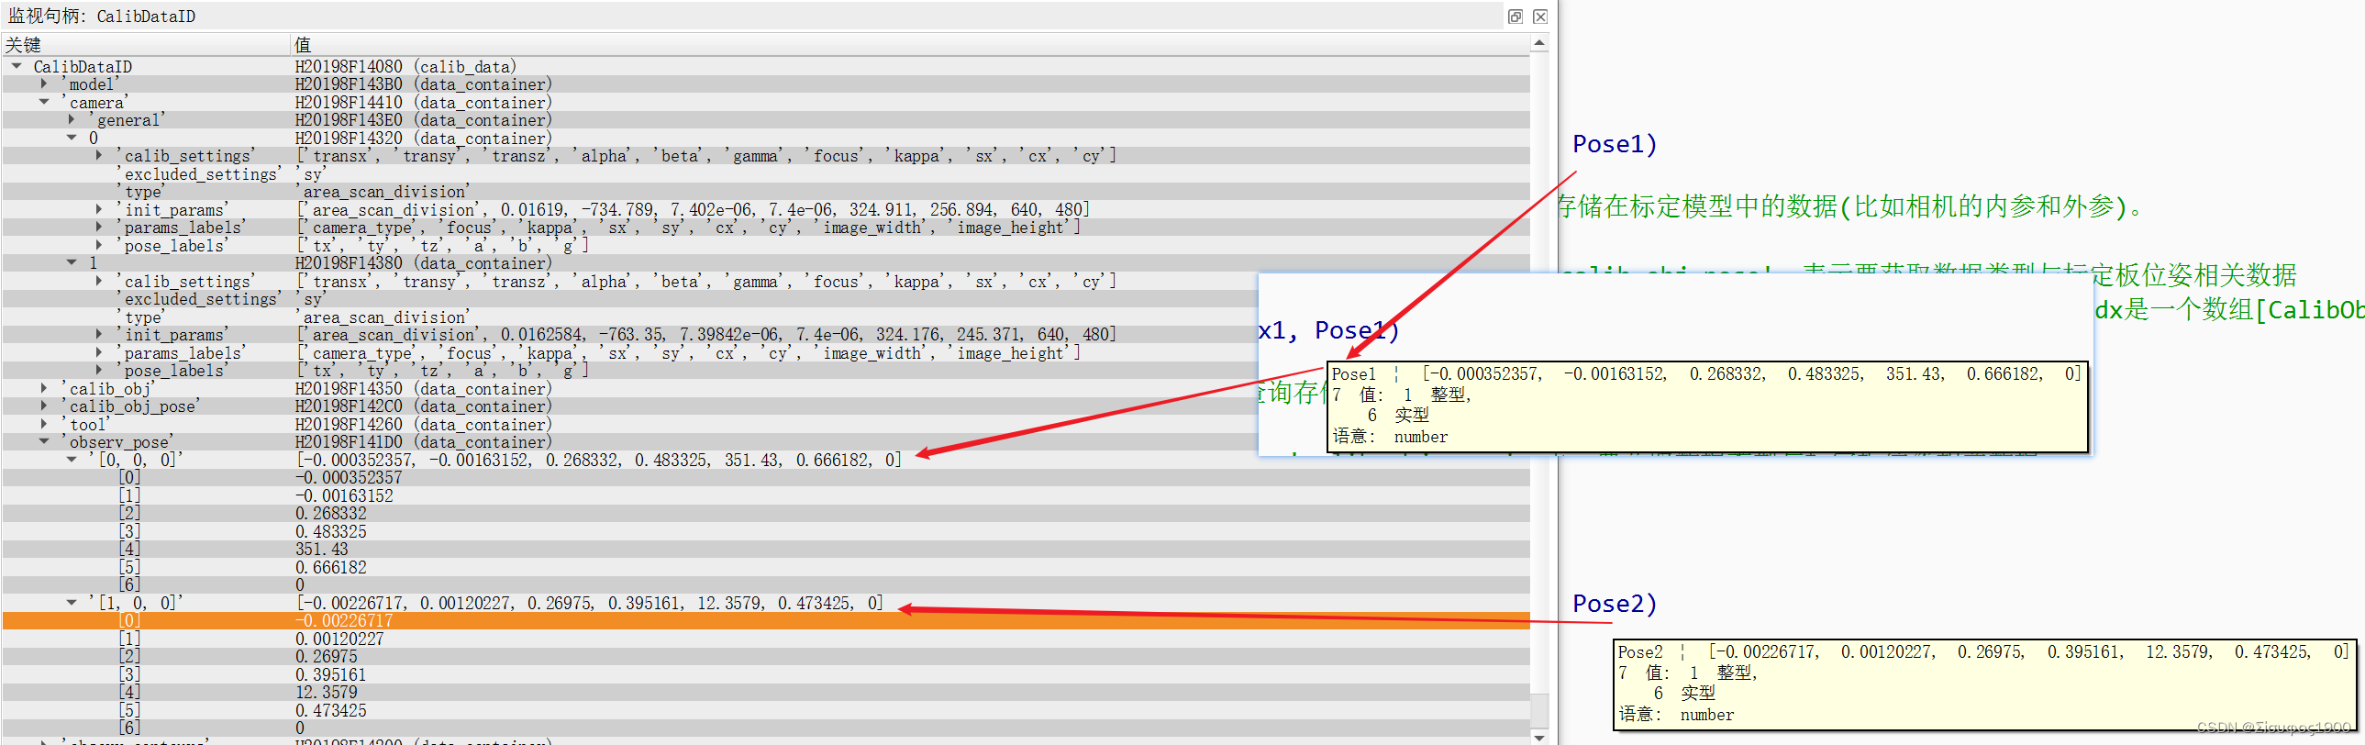Select value 0.00120227 row
Screen dimensions: 2365x745
click(x=339, y=639)
